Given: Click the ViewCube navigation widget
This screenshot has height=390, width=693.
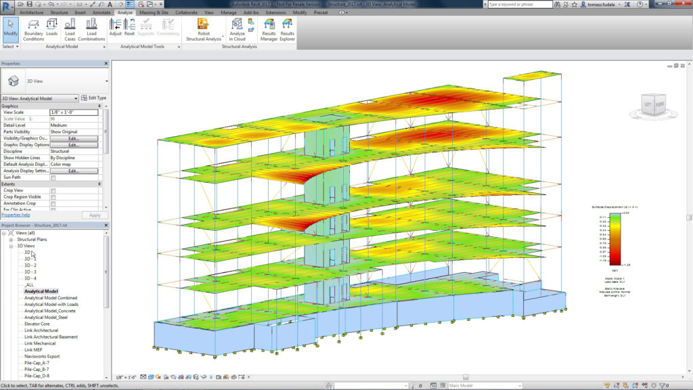Looking at the screenshot, I should 653,105.
